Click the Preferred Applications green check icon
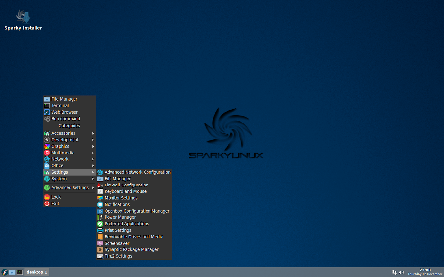Image resolution: width=444 pixels, height=277 pixels. [x=100, y=224]
